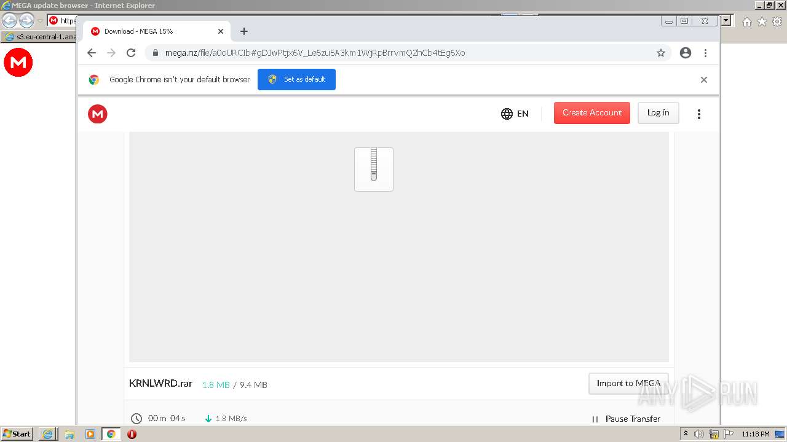Click the red Opera-style taskbar icon
Viewport: 787px width, 442px height.
pos(132,434)
